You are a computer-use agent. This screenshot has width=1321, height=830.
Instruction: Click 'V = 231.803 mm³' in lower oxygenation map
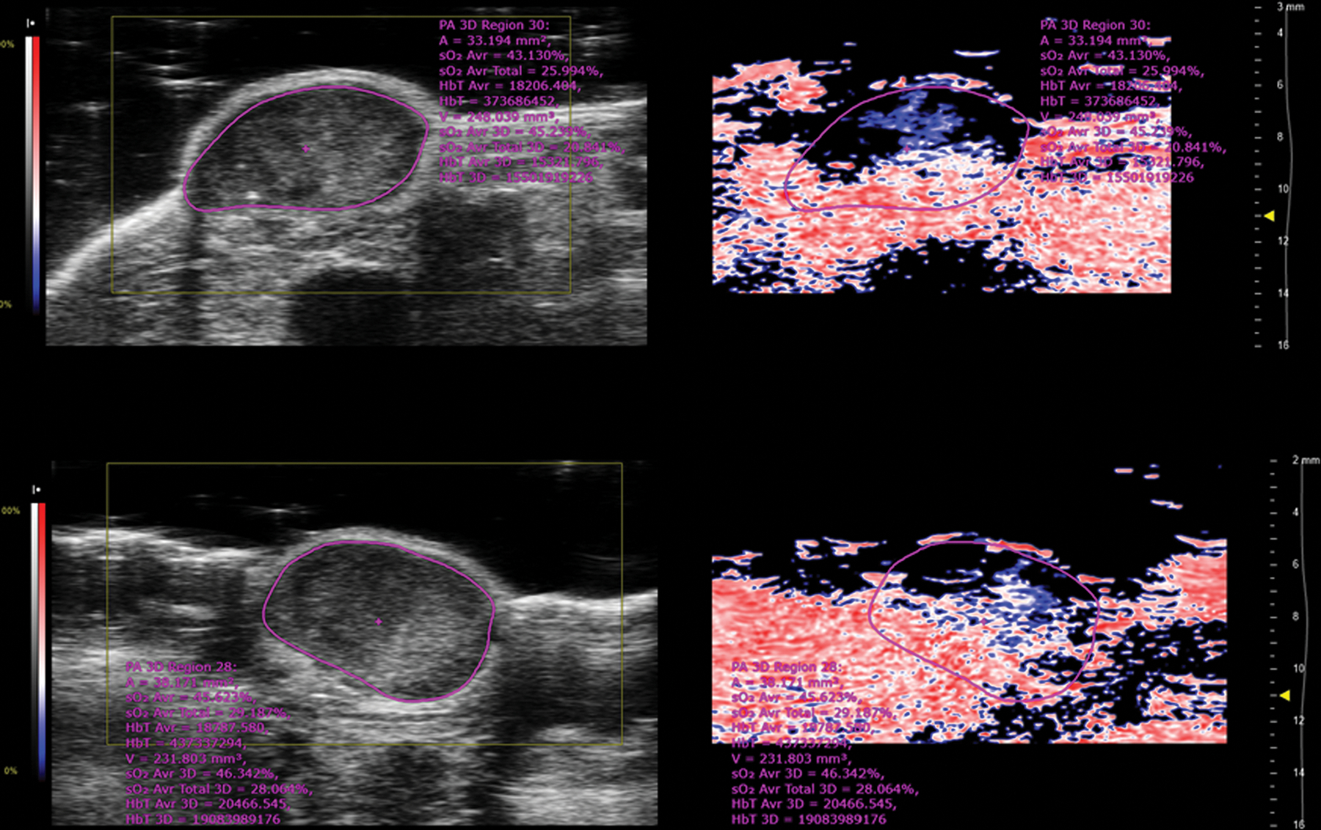(x=792, y=759)
